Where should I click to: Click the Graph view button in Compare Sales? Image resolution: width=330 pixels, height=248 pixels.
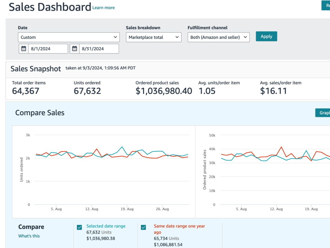click(323, 113)
